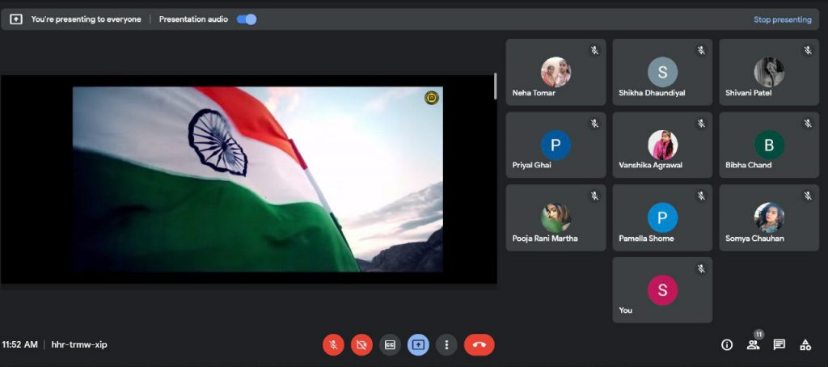Click the 11:52 AM time display
Image resolution: width=828 pixels, height=367 pixels.
tap(19, 345)
